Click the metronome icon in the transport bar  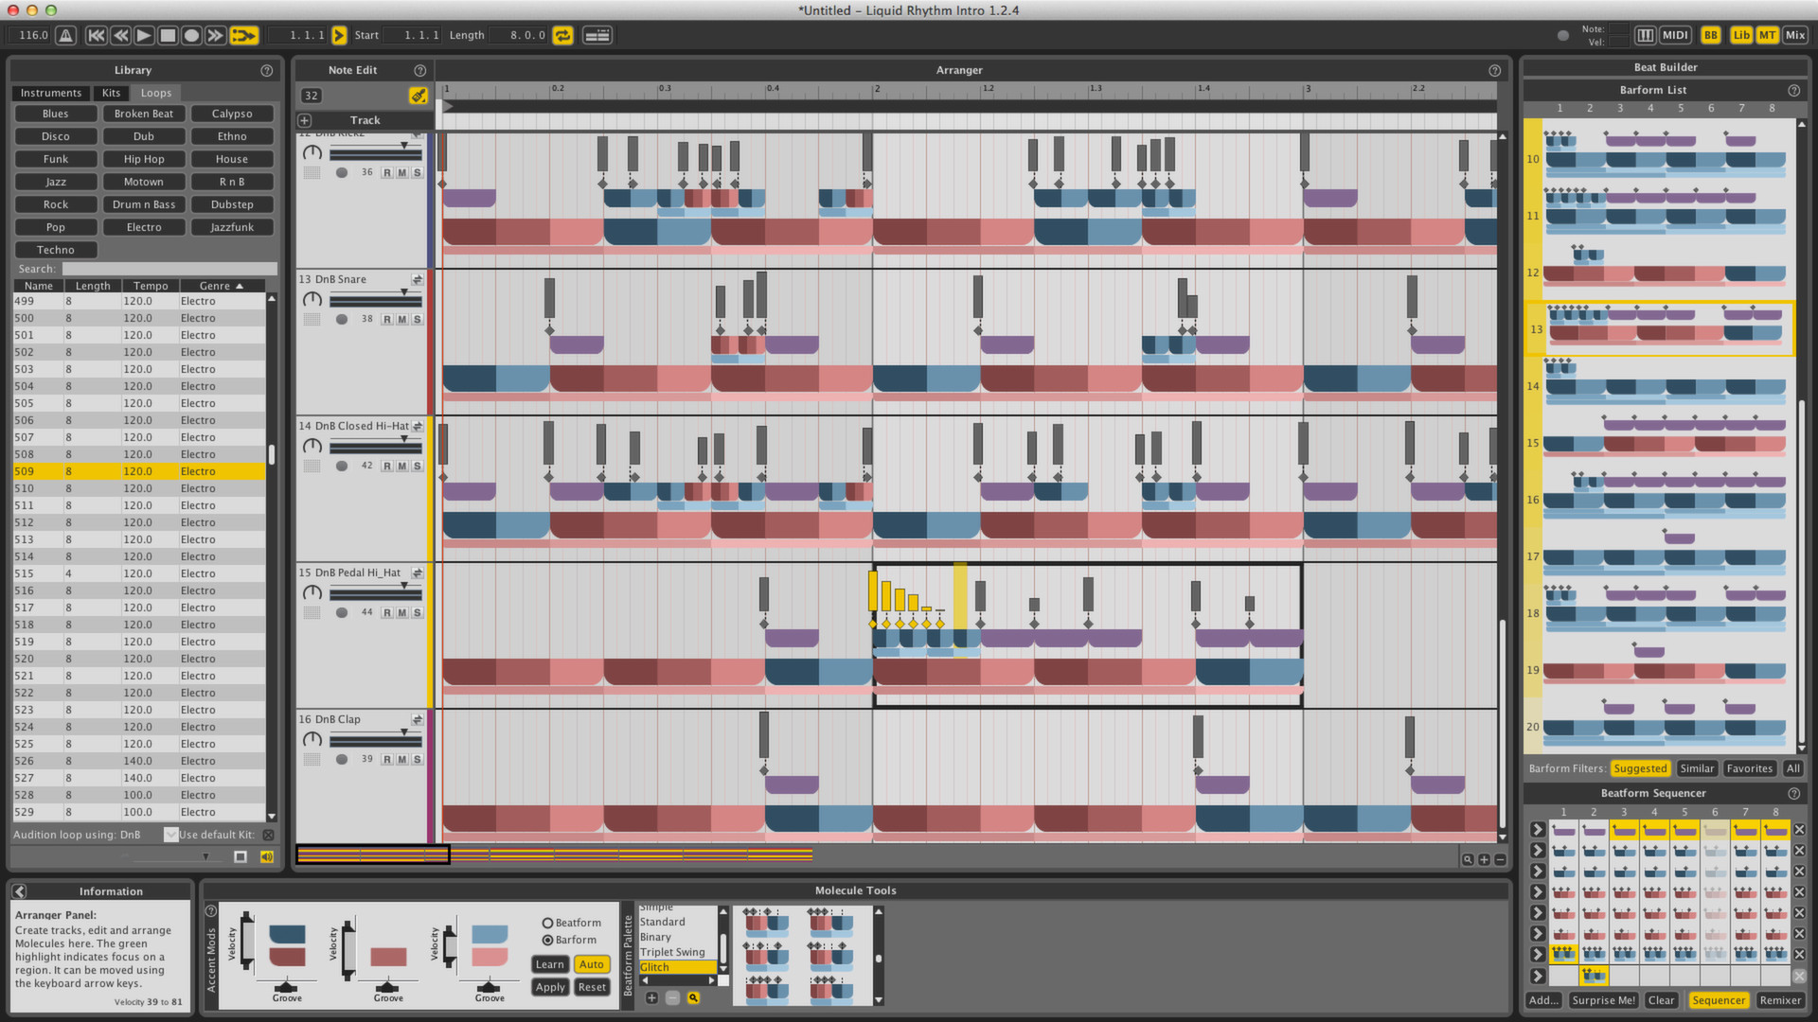click(x=63, y=34)
